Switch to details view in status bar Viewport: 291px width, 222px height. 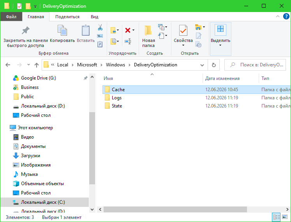pyautogui.click(x=276, y=217)
